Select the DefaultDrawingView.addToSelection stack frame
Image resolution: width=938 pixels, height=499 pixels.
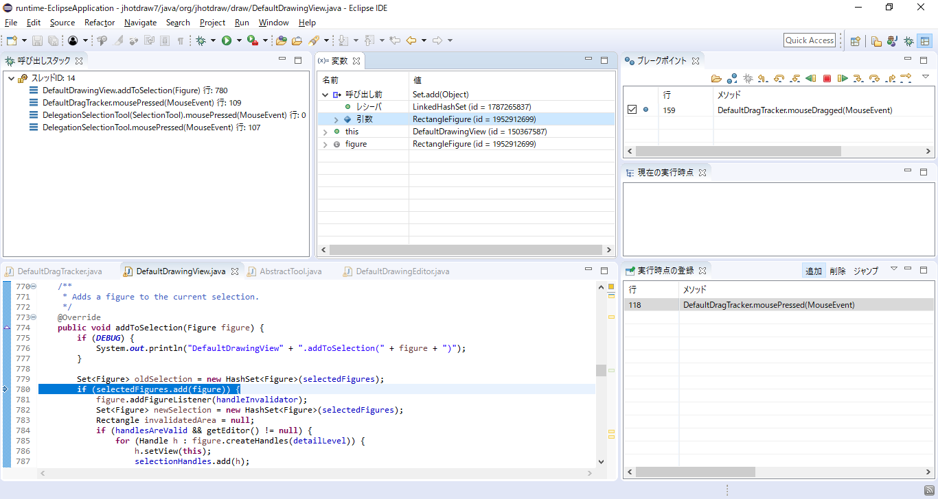tap(135, 90)
